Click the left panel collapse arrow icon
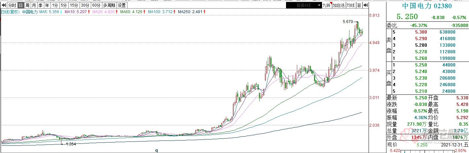 coord(4,5)
